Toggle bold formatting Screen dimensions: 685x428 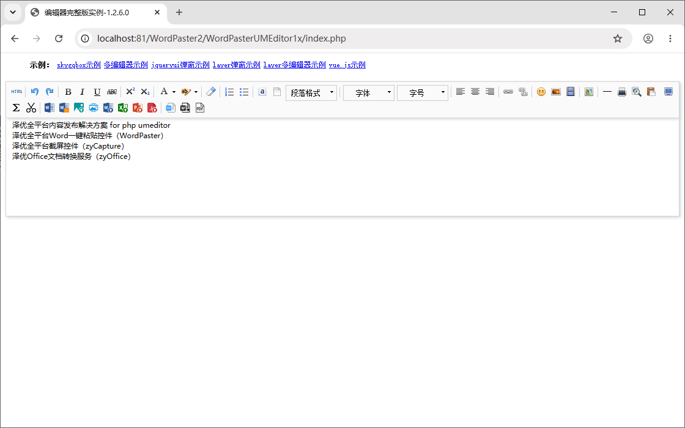pos(68,92)
